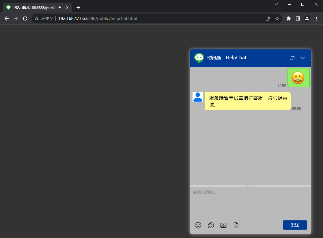Screen dimensions: 323x238
Task: Close the 192.168.4.166 tab
Action: point(67,8)
